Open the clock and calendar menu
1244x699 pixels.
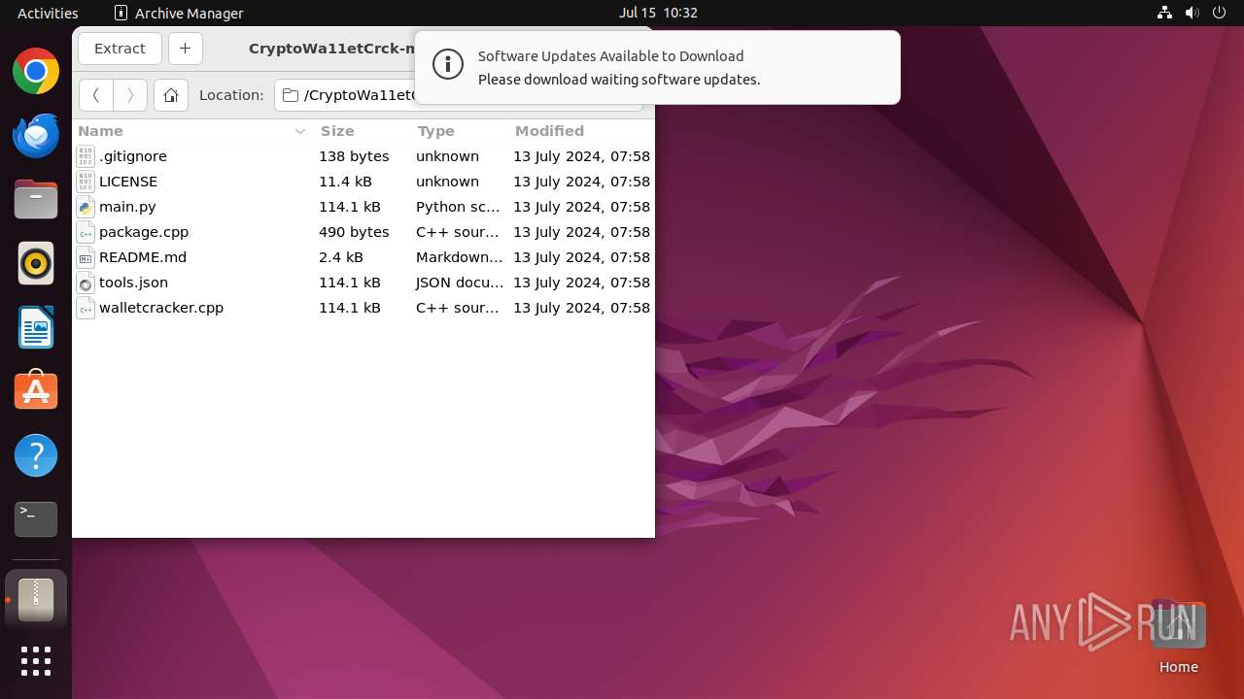click(x=658, y=13)
